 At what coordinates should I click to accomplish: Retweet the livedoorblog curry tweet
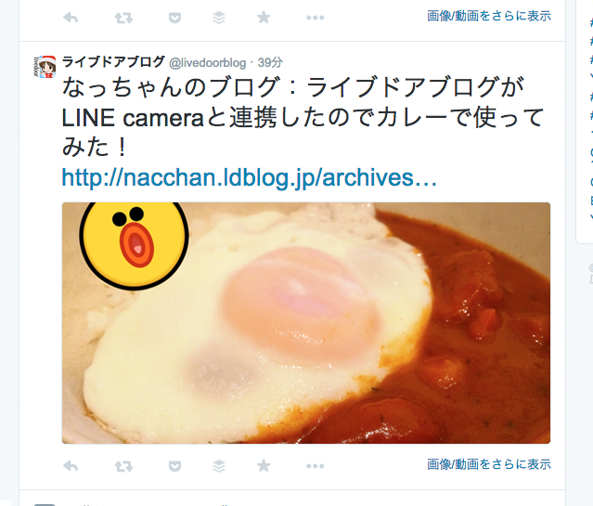pyautogui.click(x=123, y=465)
